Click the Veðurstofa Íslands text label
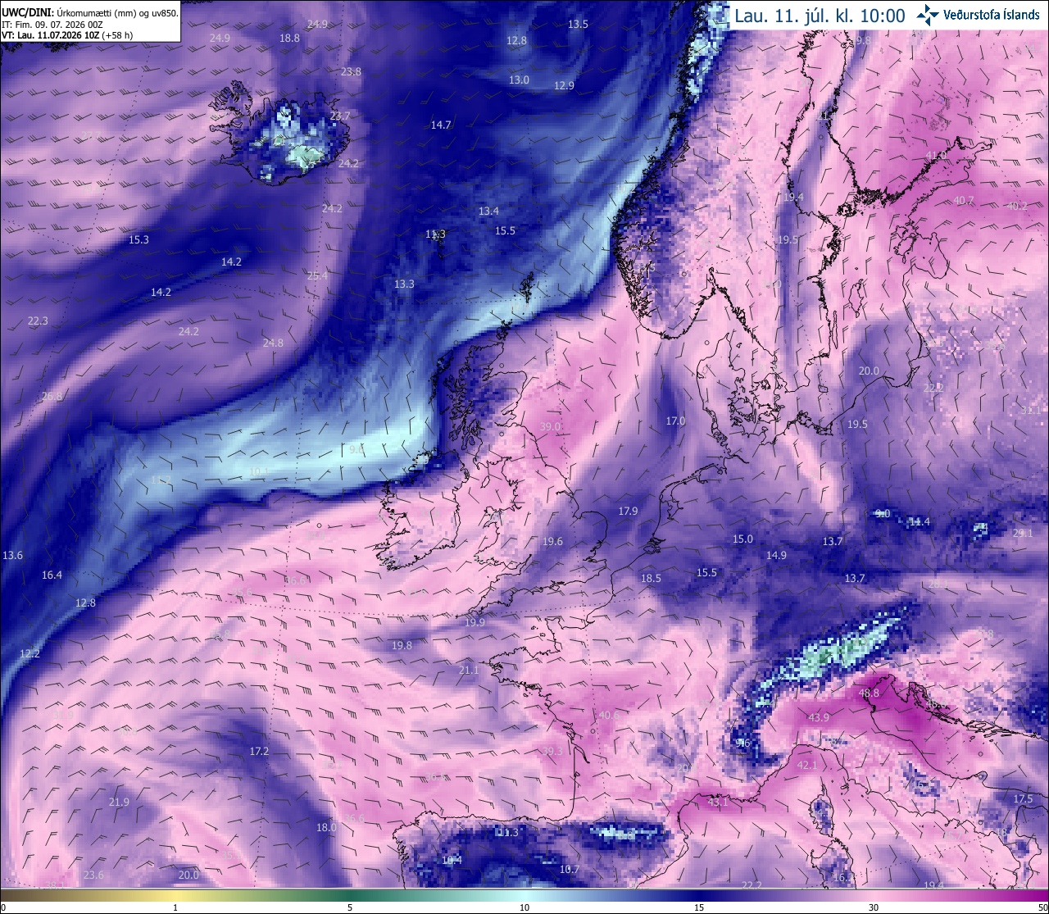Image resolution: width=1049 pixels, height=914 pixels. point(992,15)
